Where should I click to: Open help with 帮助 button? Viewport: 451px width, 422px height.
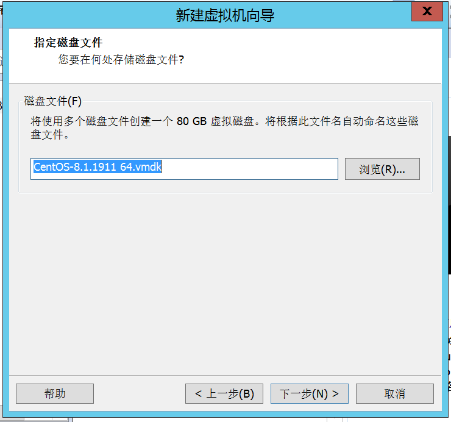[55, 393]
